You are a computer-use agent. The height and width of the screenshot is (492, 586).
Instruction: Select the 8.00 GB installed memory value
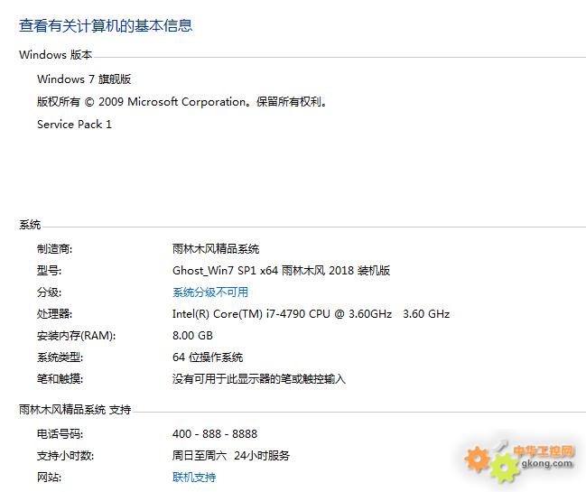(x=192, y=336)
